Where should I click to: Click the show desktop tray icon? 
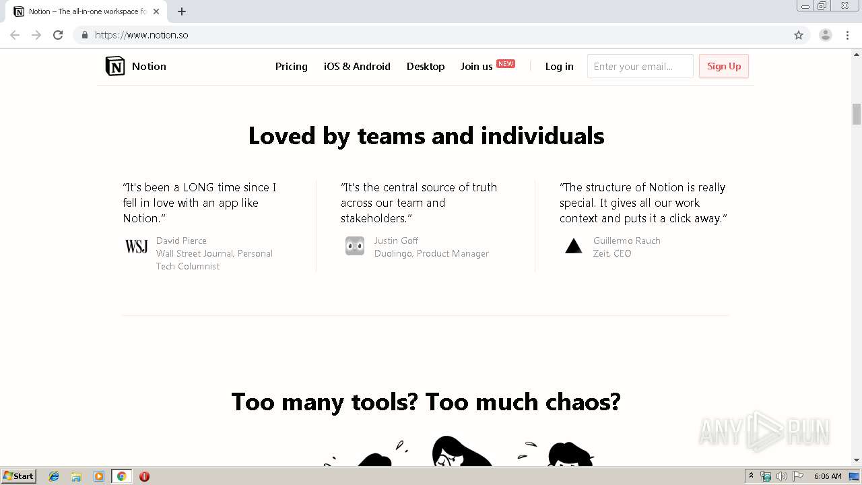click(855, 476)
